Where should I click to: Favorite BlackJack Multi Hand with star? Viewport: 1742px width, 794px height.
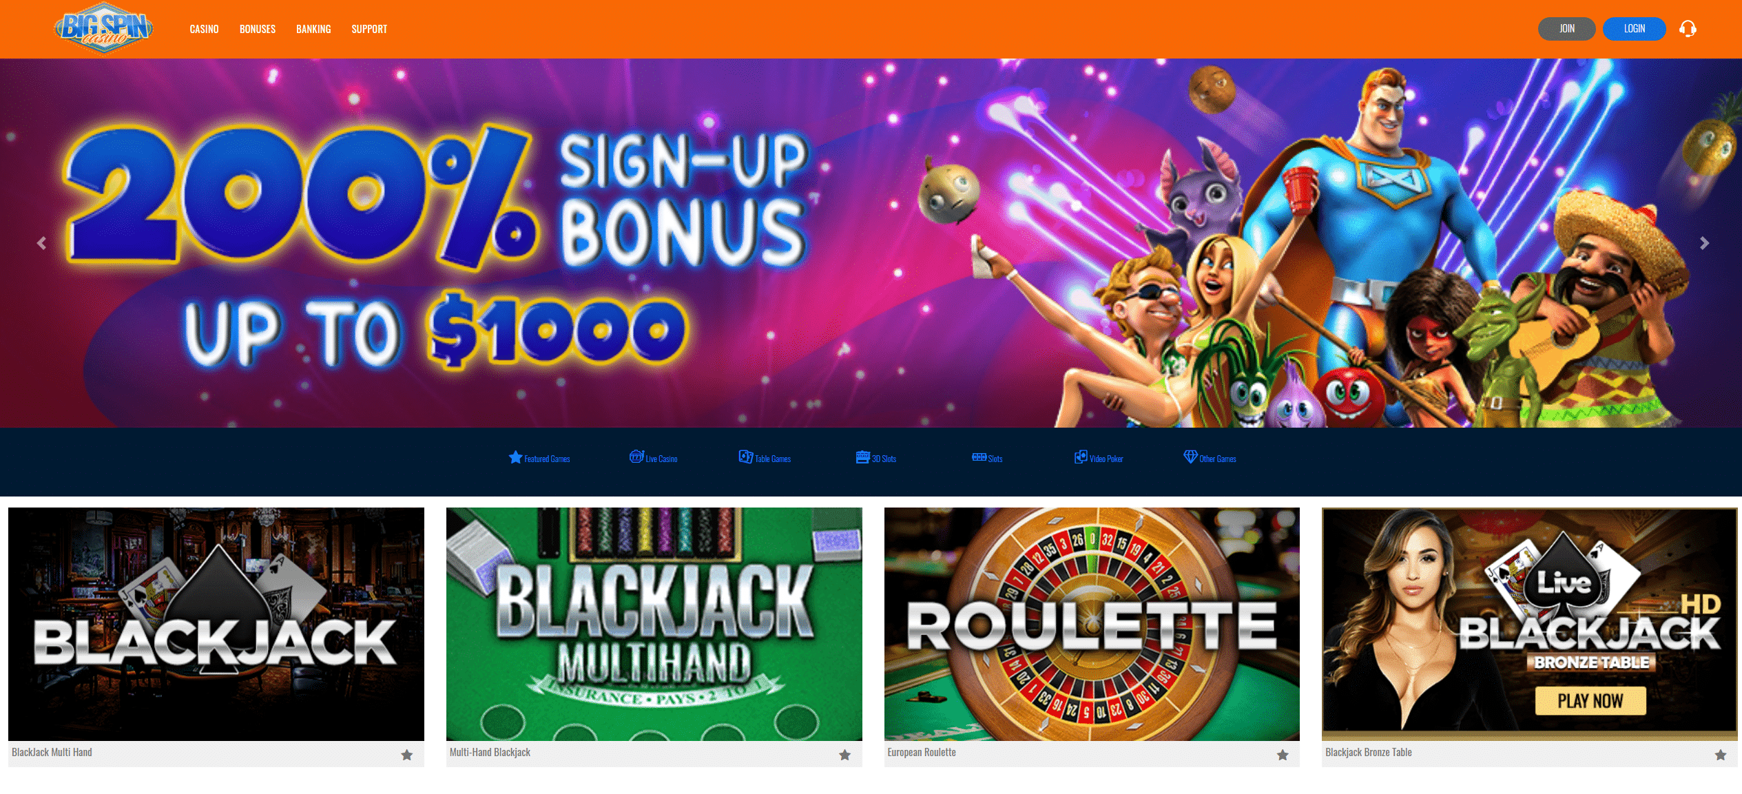[x=407, y=755]
